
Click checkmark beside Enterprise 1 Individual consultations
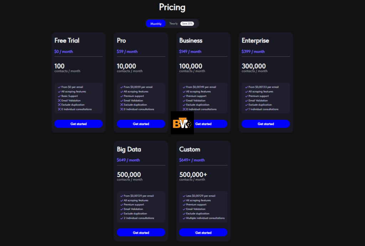click(246, 109)
